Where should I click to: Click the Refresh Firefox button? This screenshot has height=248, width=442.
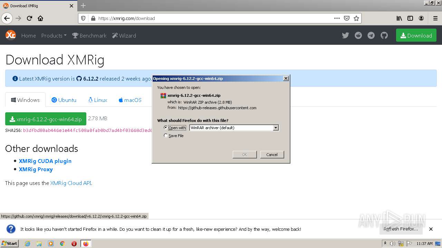401,229
